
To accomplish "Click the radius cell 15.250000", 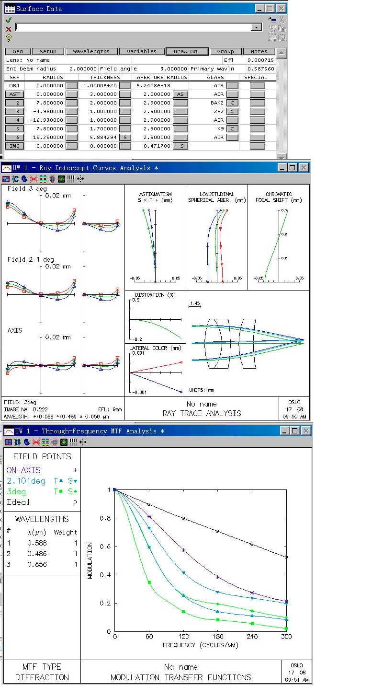I will click(48, 137).
